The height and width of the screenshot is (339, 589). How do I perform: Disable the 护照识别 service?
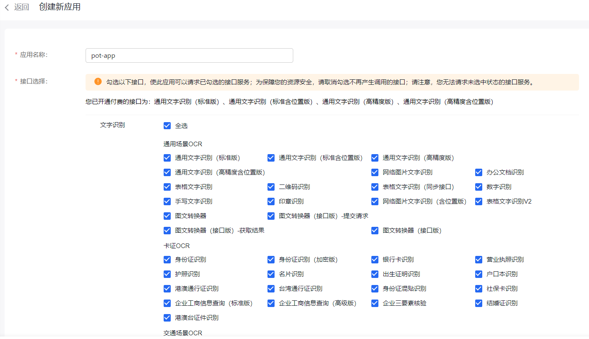167,274
